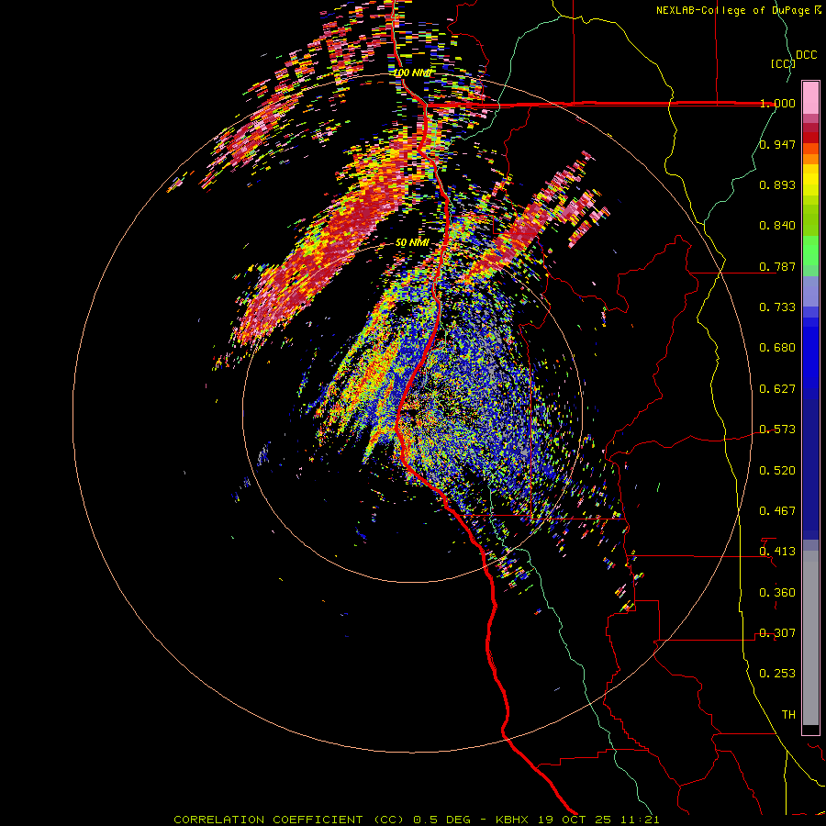The height and width of the screenshot is (826, 826).
Task: Click the 0.360 scale value
Action: [x=777, y=592]
